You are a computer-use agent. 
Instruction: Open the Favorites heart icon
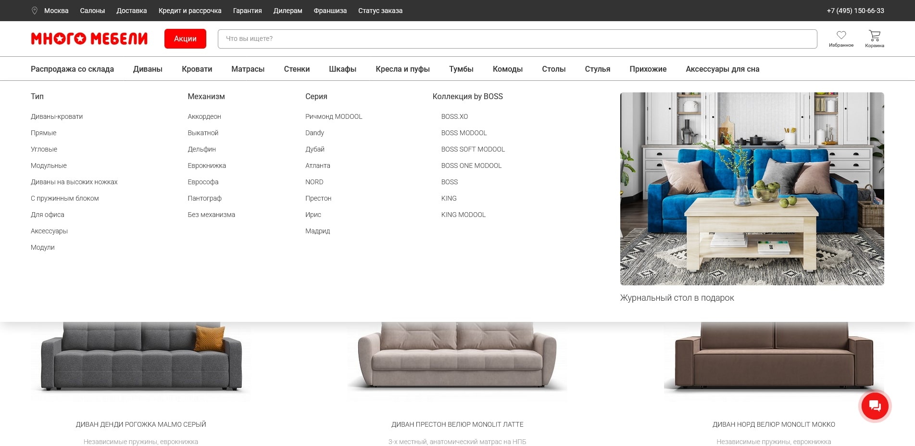click(x=841, y=36)
